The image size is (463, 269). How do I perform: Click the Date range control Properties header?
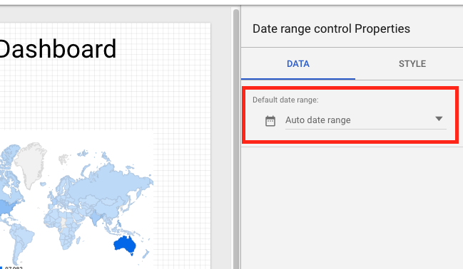331,29
